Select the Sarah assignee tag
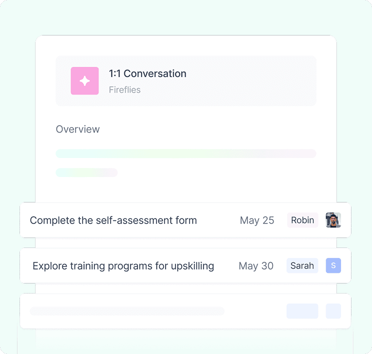372x354 pixels. (x=302, y=265)
